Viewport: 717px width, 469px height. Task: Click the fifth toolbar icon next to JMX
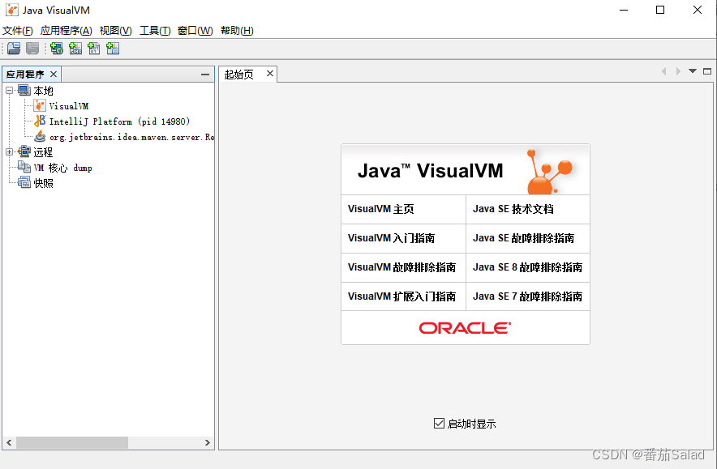point(94,48)
